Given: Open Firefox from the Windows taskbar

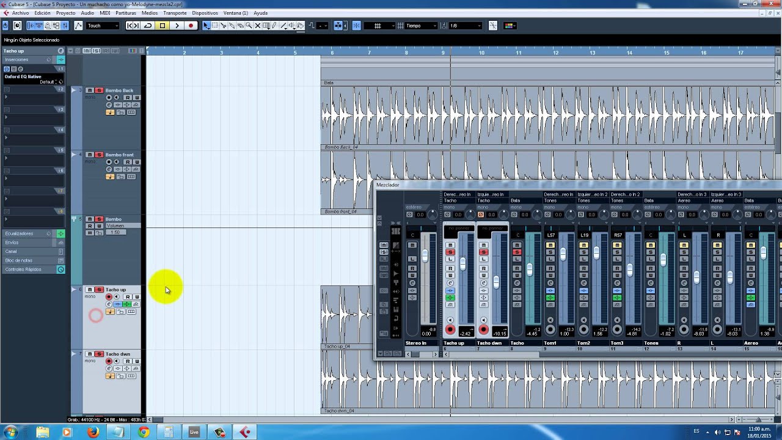Looking at the screenshot, I should pos(93,432).
